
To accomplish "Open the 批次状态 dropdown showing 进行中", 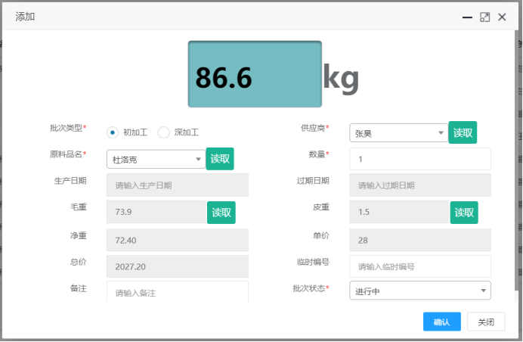I will click(420, 291).
